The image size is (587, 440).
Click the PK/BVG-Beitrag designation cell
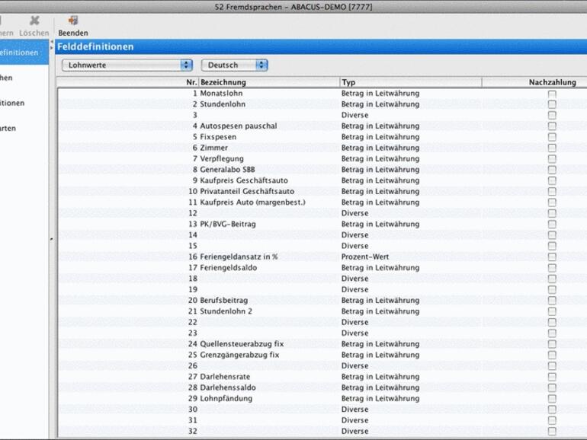[x=227, y=225]
